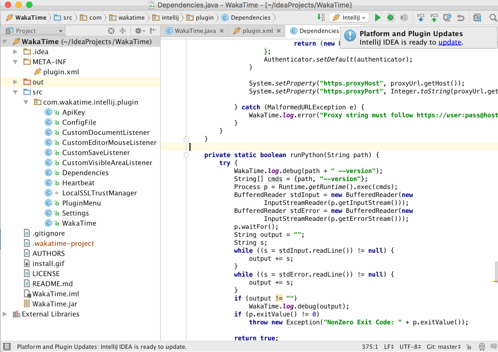
Task: Click the Run with Coverage icon
Action: (404, 18)
